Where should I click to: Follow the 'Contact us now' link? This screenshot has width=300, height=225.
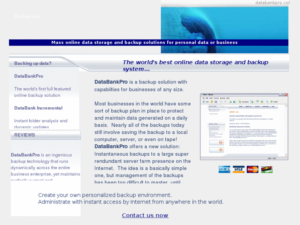(x=145, y=215)
